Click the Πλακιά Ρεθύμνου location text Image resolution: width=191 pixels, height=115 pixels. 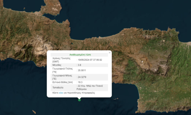(90, 88)
